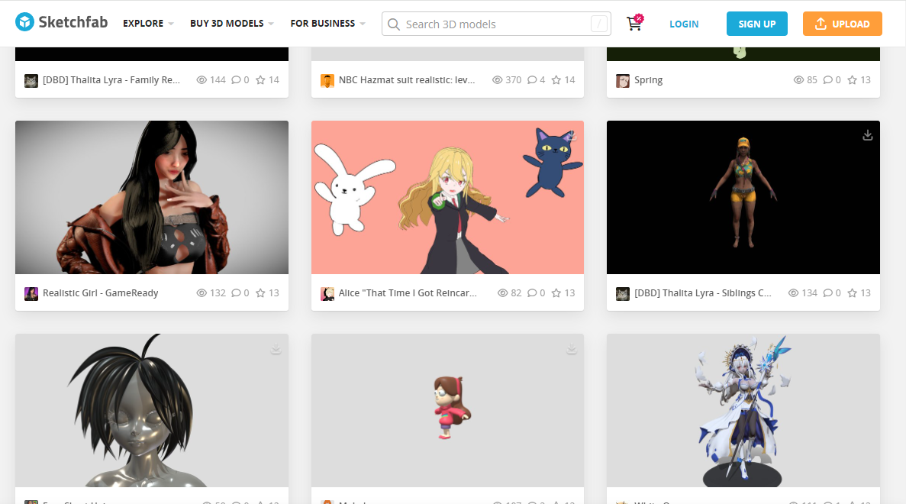Like the Alice model via star

tap(556, 293)
